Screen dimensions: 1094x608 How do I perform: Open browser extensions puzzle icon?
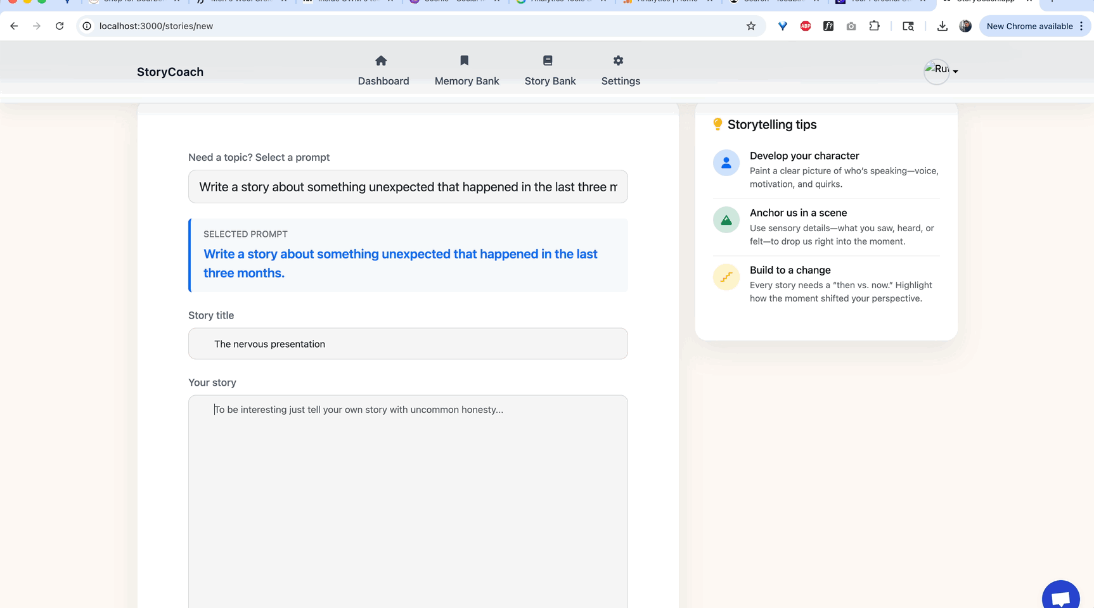pyautogui.click(x=874, y=26)
